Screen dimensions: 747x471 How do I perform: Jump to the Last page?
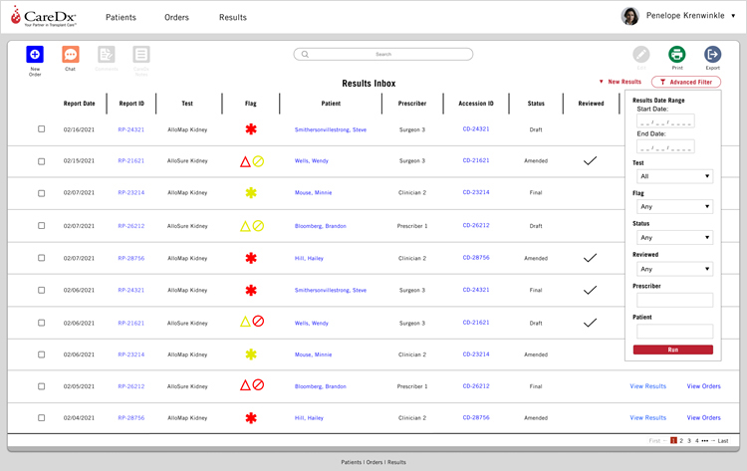pos(723,441)
